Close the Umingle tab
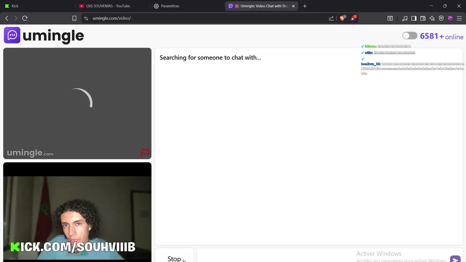 (293, 6)
